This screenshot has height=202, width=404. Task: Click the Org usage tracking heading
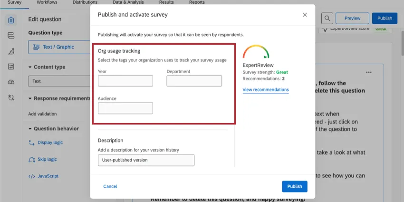tap(119, 51)
